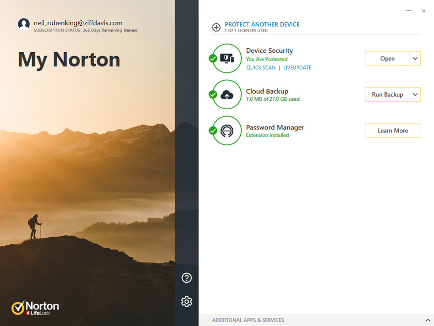Click the 'Extension installed' status text

268,135
